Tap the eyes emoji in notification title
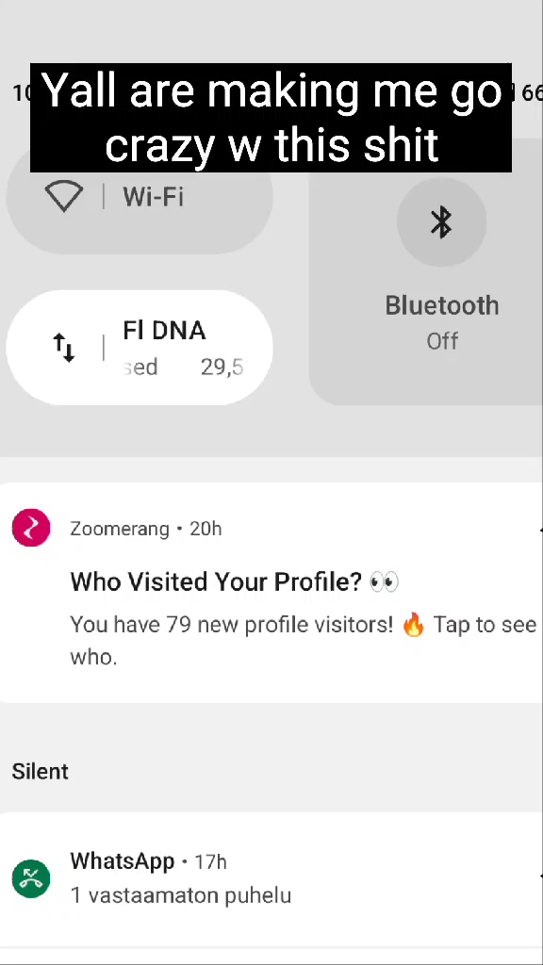Screen dimensions: 543x965 point(385,581)
